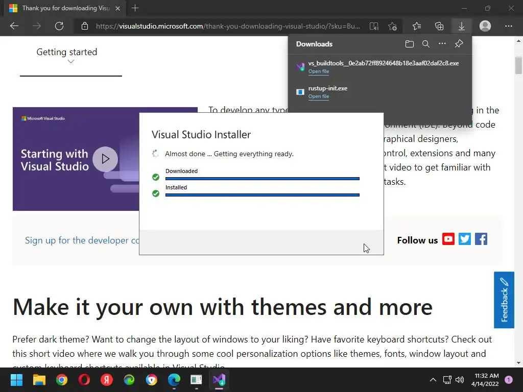Click the YouTube follow icon

point(448,239)
